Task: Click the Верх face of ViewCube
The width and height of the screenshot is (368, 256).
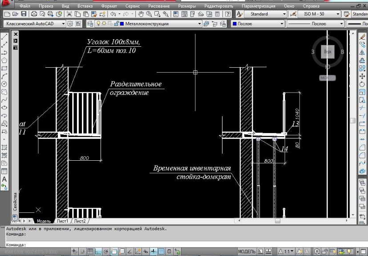Action: pos(328,52)
